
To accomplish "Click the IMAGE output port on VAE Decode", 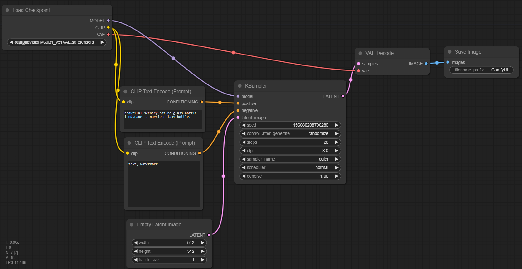I will 426,64.
